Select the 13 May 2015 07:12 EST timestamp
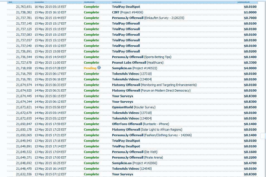The image size is (266, 177). (x=50, y=174)
